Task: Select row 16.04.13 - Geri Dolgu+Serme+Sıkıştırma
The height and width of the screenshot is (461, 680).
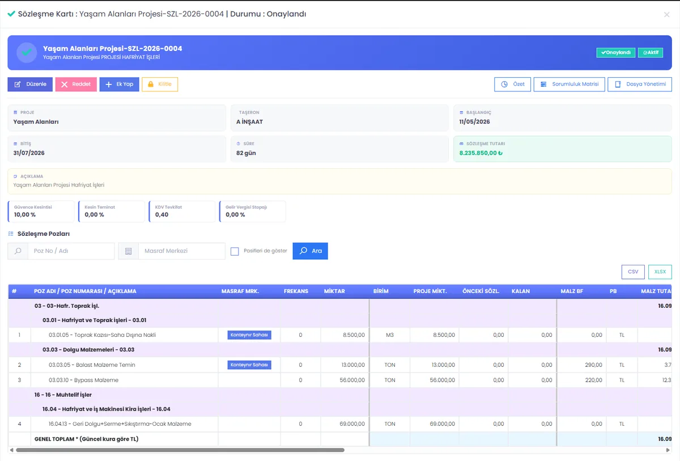Action: tap(340, 424)
